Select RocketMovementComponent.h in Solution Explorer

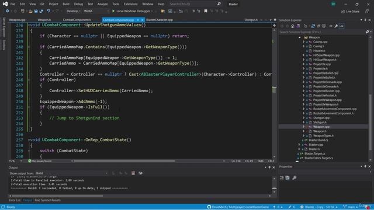333,113
